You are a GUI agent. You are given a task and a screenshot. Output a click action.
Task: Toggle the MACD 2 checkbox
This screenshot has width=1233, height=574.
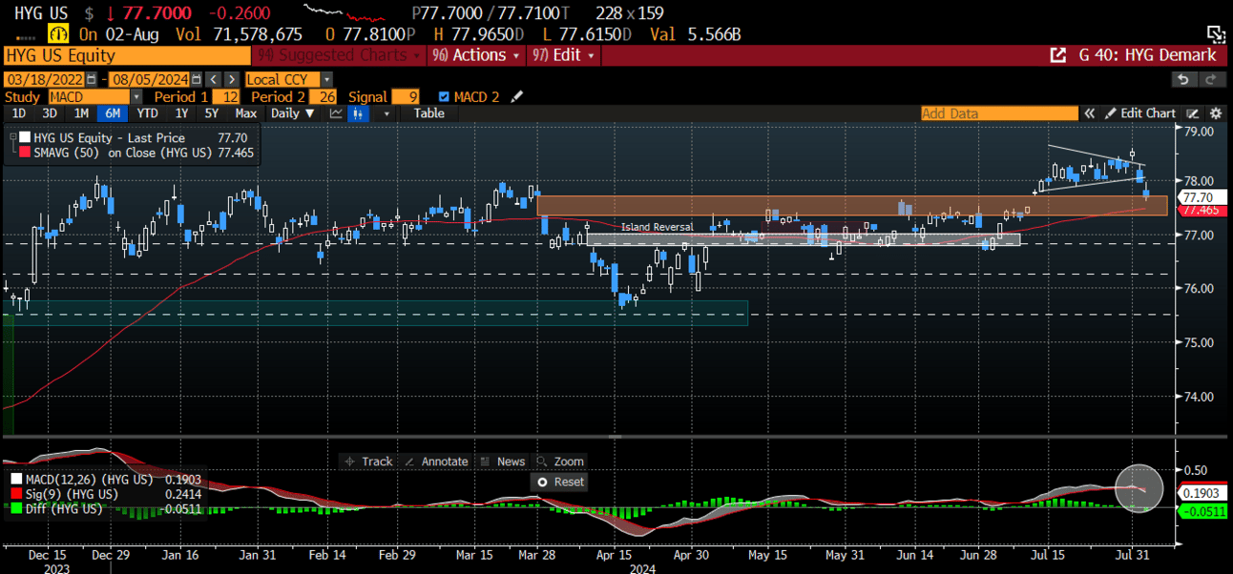[x=444, y=96]
